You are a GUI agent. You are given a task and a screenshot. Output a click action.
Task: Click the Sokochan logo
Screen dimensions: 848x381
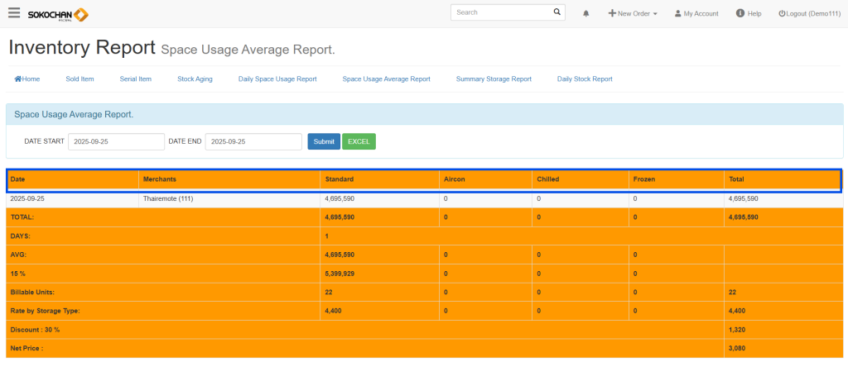pyautogui.click(x=58, y=14)
